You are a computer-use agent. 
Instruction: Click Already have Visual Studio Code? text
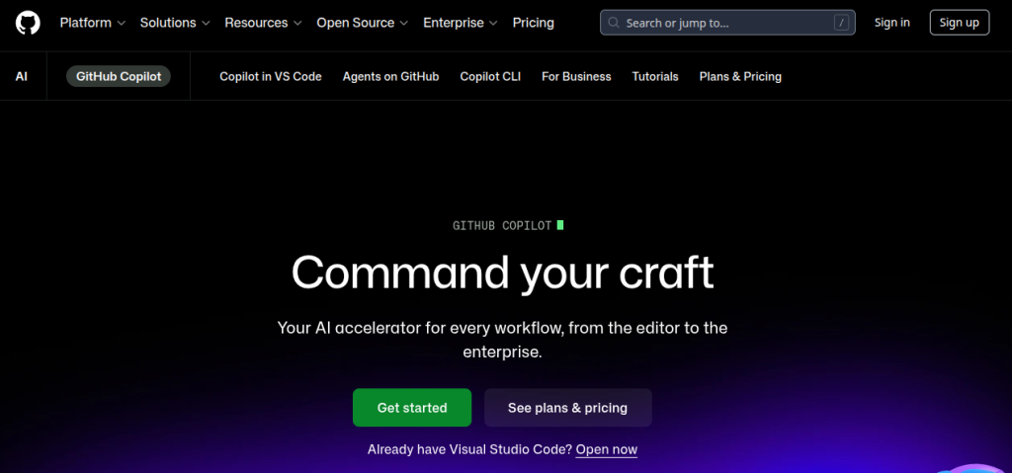(x=469, y=449)
